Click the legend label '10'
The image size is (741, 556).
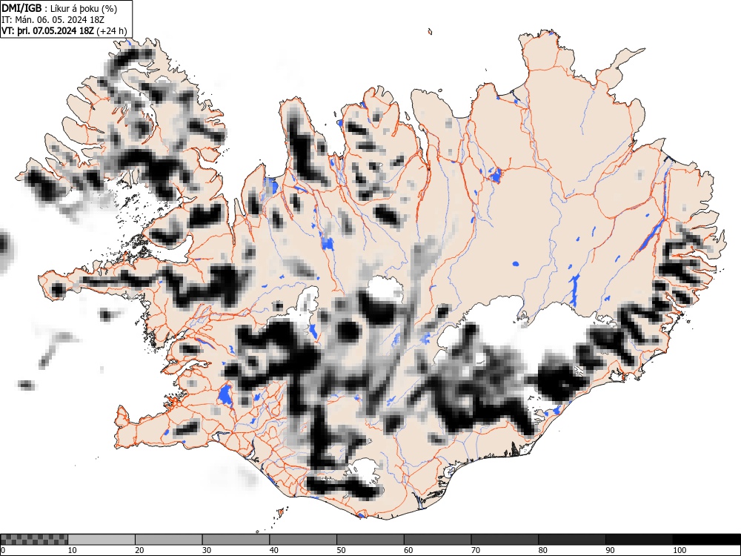click(73, 550)
